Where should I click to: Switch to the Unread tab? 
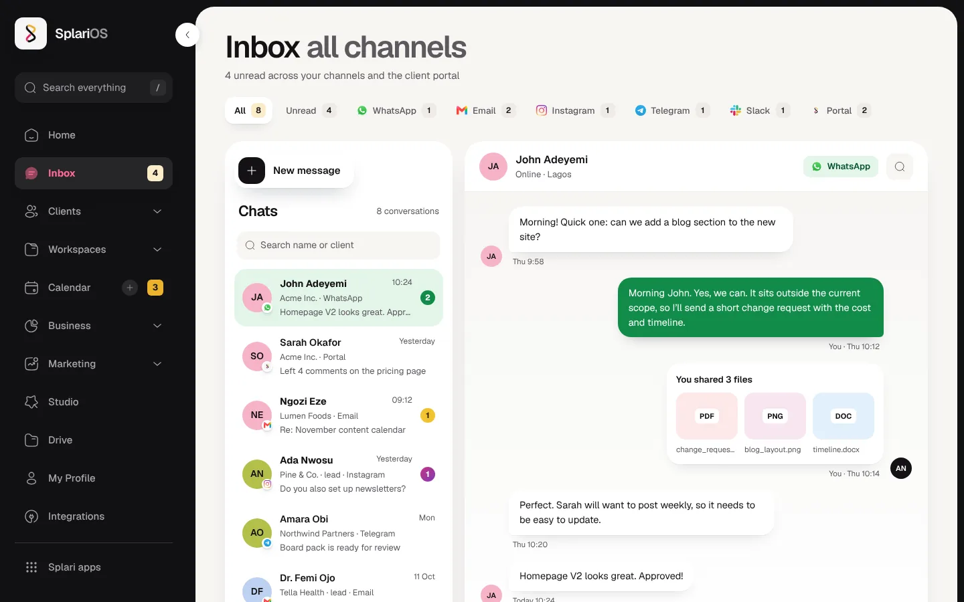[311, 110]
